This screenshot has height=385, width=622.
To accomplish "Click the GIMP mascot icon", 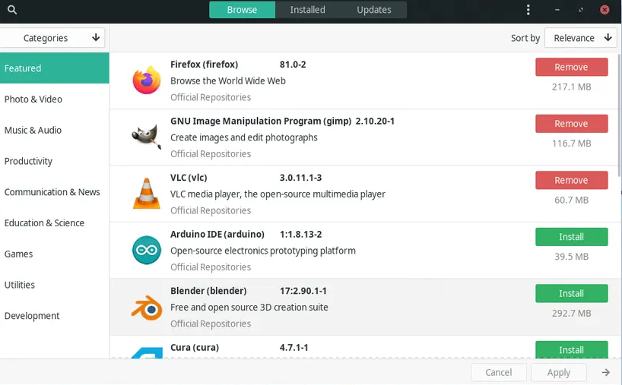I will pyautogui.click(x=147, y=137).
